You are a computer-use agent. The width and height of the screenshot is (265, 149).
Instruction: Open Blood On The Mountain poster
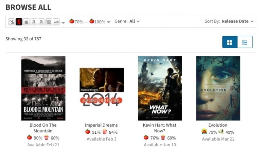tap(43, 88)
